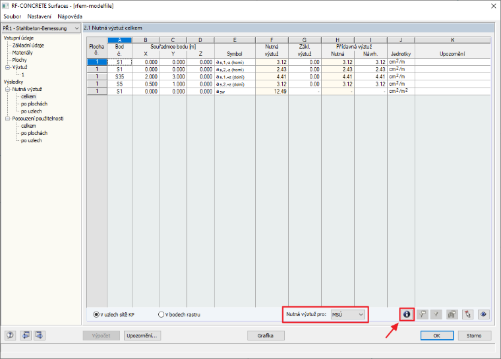
Task: Open the PŘ1 Stahlbeton-Bemessung case dropdown
Action: click(41, 28)
